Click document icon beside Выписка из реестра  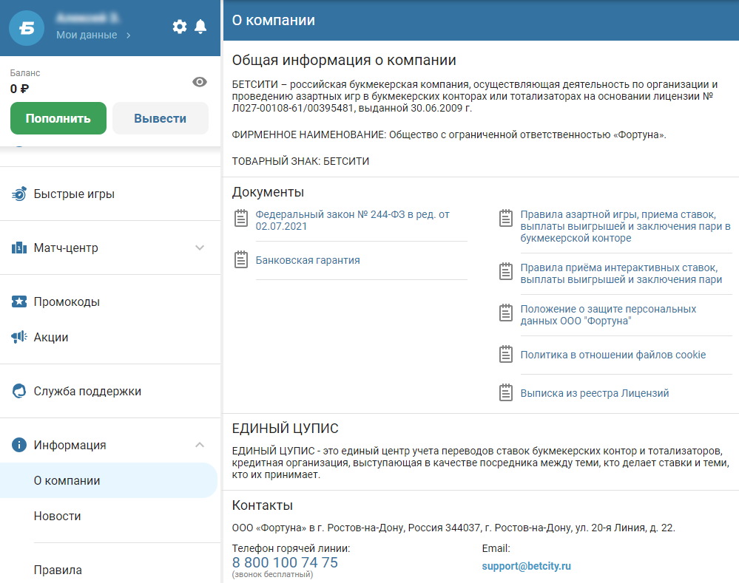[x=506, y=393]
